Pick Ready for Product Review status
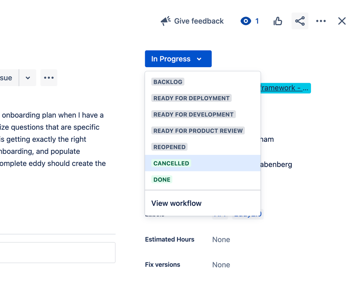Screen dimensions: 353x283 [198, 131]
